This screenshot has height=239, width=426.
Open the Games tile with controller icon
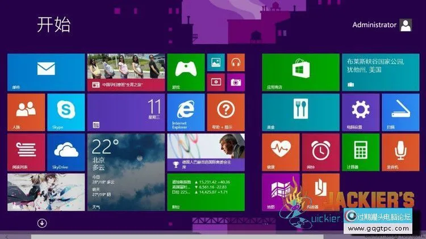pos(186,72)
